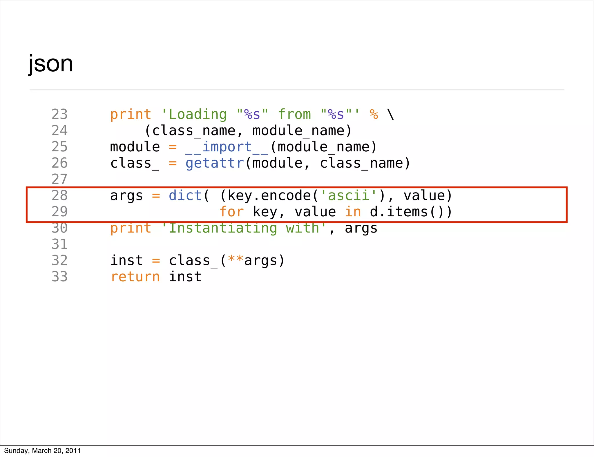Click the empty line number 27

59,179
